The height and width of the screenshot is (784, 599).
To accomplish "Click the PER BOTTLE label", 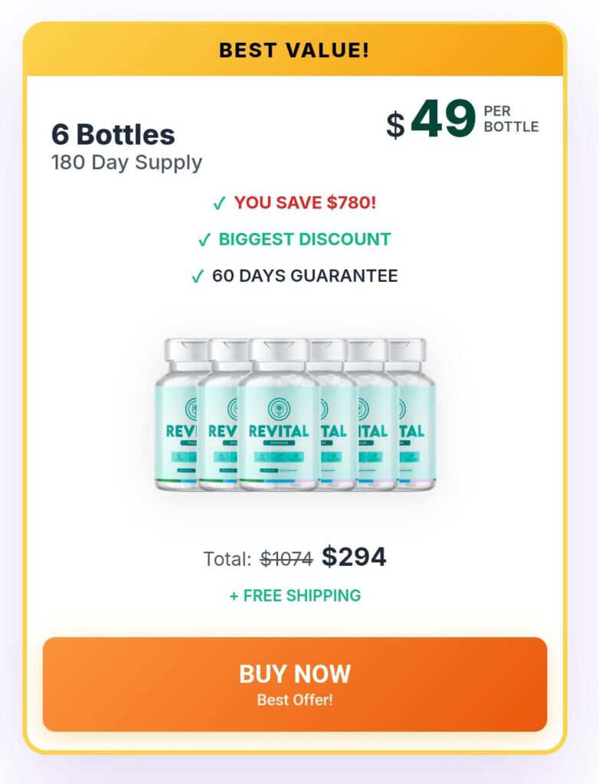I will (510, 119).
